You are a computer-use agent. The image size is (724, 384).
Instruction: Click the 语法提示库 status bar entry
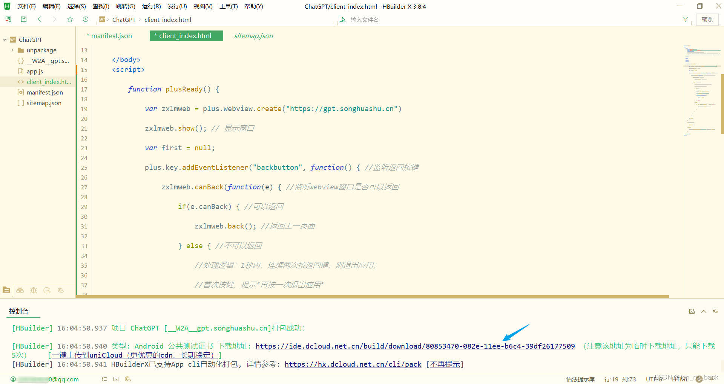click(x=580, y=379)
